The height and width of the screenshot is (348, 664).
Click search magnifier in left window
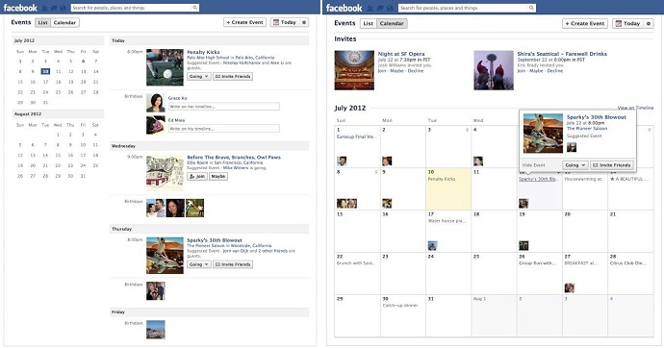194,8
